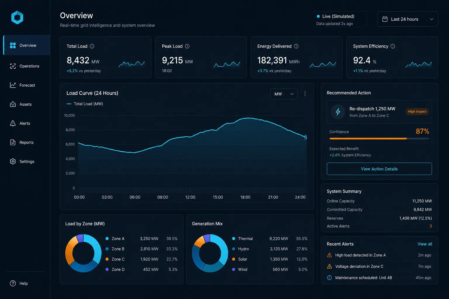The image size is (449, 299).
Task: Click the Zone D legend row label
Action: coord(118,269)
